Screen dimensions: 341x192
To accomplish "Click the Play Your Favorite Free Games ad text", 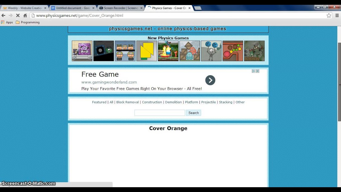I will pos(141,89).
